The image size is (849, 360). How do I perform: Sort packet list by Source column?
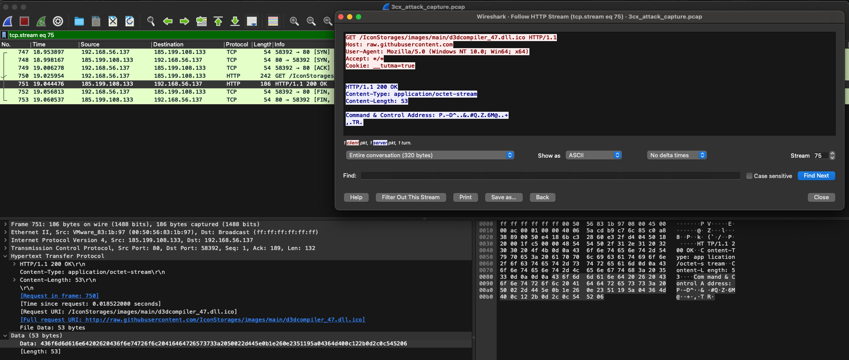pos(115,44)
